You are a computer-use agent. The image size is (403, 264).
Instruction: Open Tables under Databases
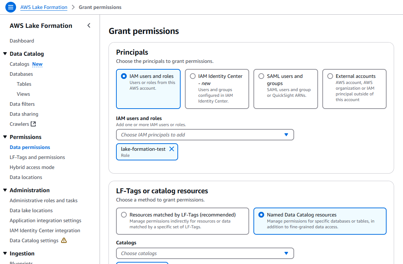coord(24,84)
